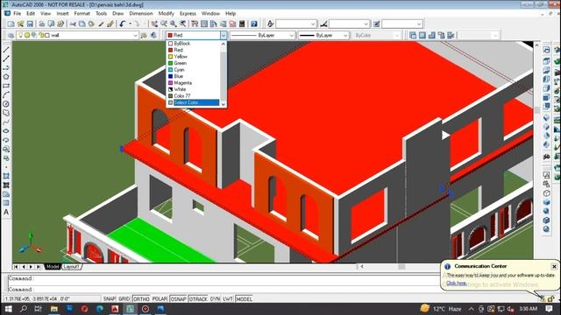
Task: Click the Save icon in the standard toolbar
Action: [x=30, y=24]
